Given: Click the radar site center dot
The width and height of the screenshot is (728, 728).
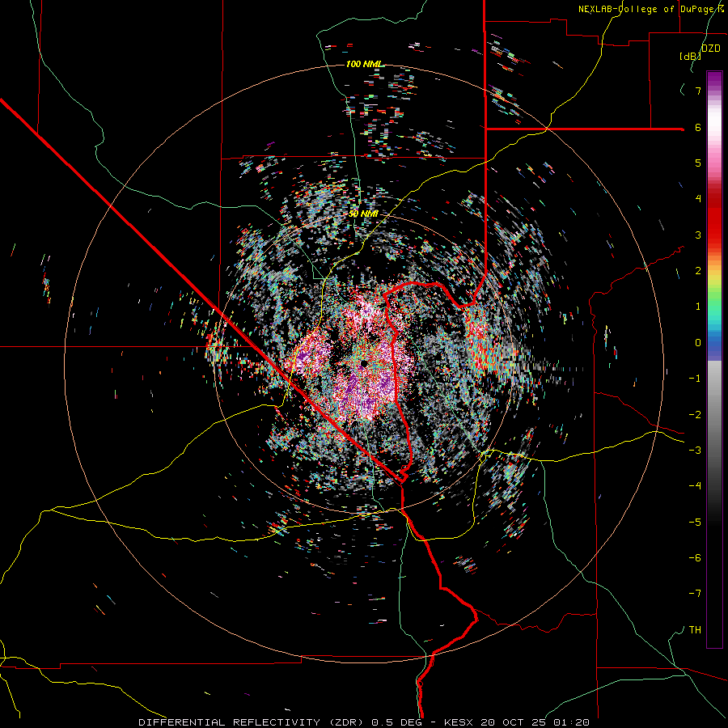Looking at the screenshot, I should tap(365, 363).
